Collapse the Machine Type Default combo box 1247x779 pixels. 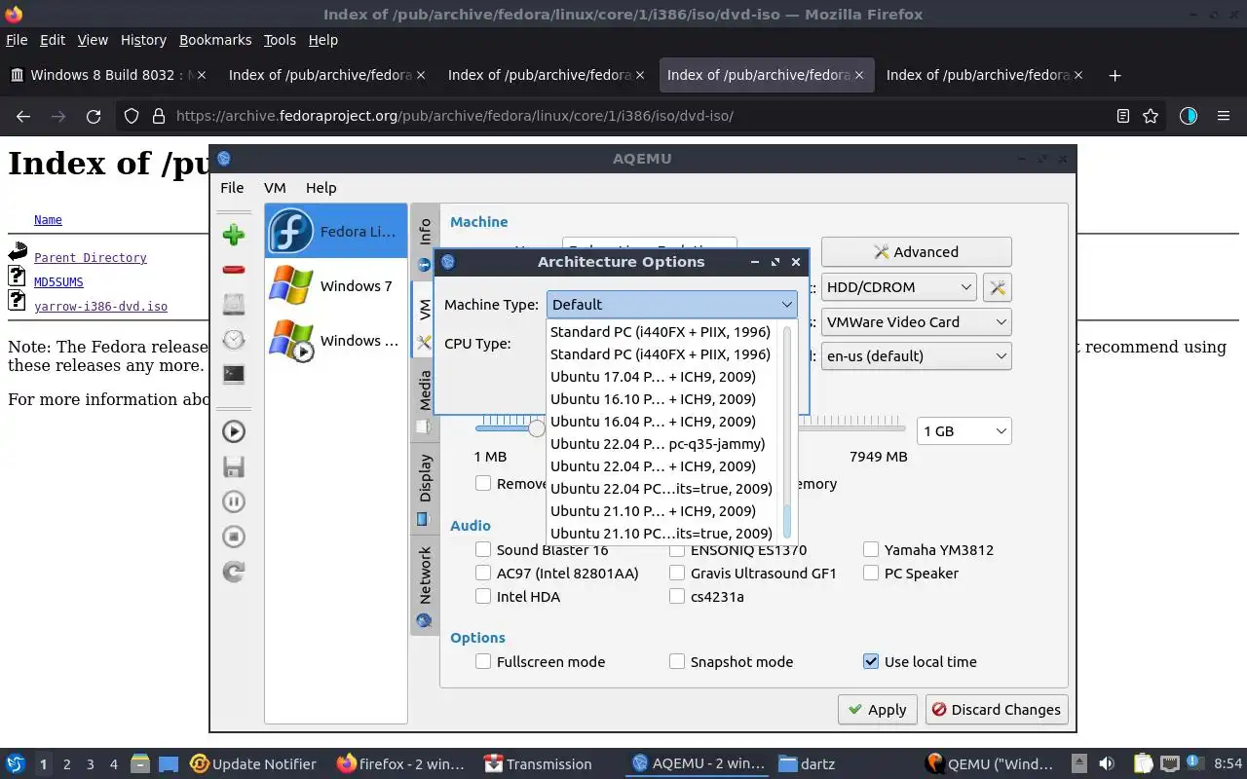671,304
